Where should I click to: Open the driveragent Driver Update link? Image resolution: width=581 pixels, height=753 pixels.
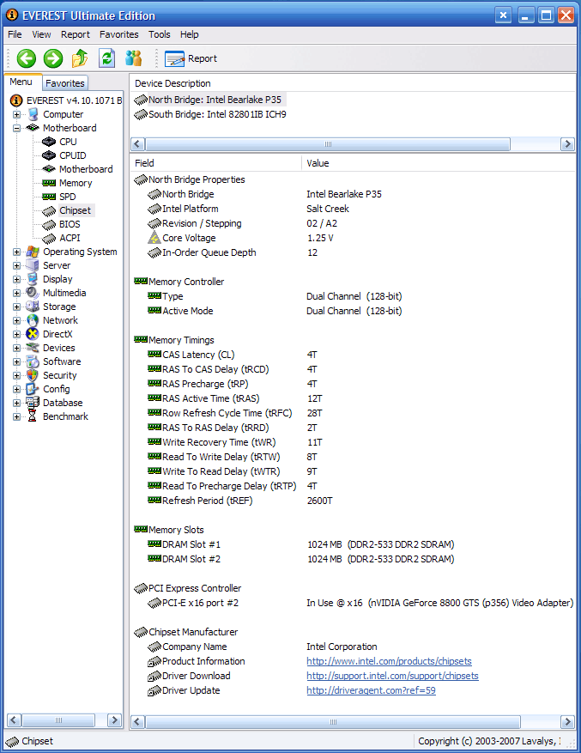point(371,690)
